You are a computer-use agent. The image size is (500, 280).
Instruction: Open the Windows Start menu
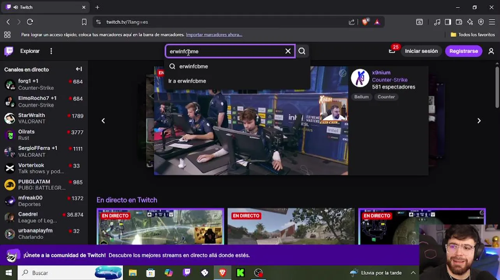click(x=9, y=273)
